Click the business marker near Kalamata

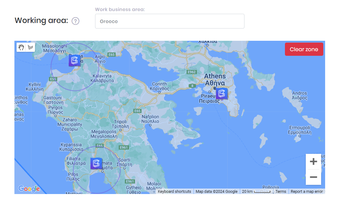click(x=96, y=163)
